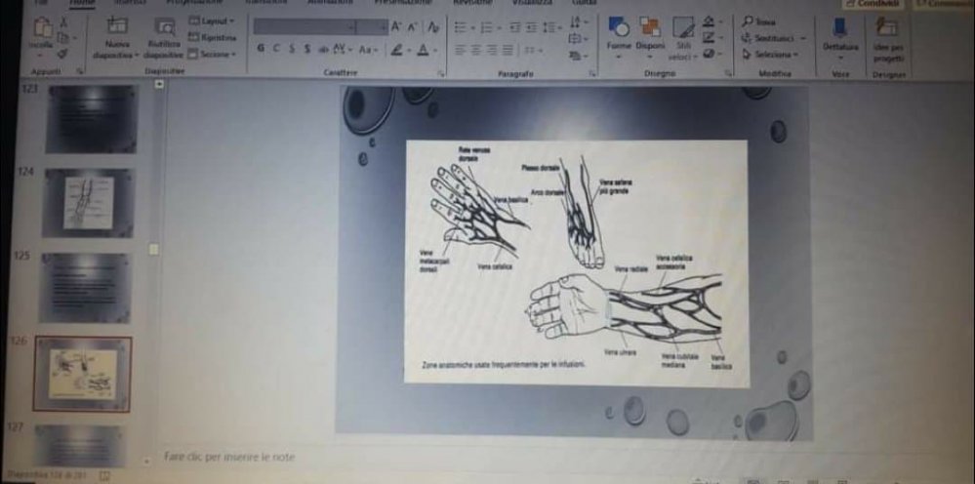The width and height of the screenshot is (975, 484).
Task: Click the Seleziona select button
Action: [770, 55]
